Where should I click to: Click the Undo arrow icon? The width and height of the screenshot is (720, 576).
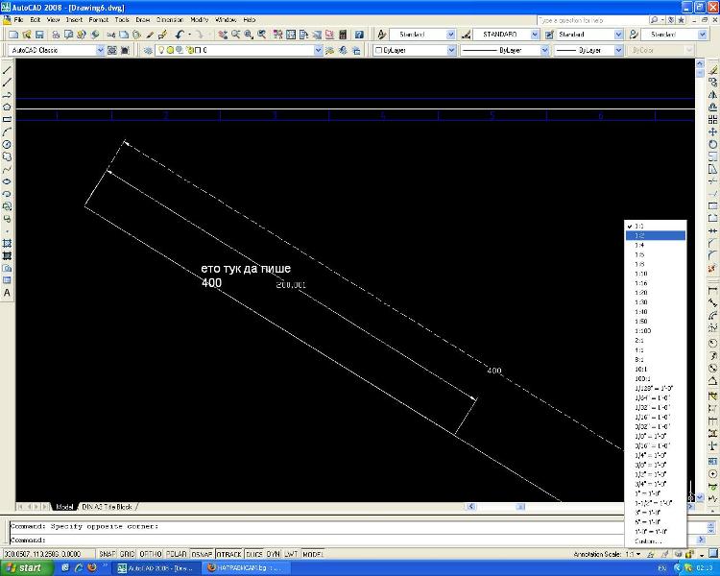180,35
